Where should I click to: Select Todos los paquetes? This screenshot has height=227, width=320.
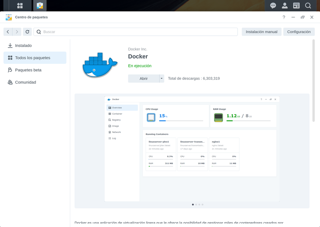click(x=35, y=58)
